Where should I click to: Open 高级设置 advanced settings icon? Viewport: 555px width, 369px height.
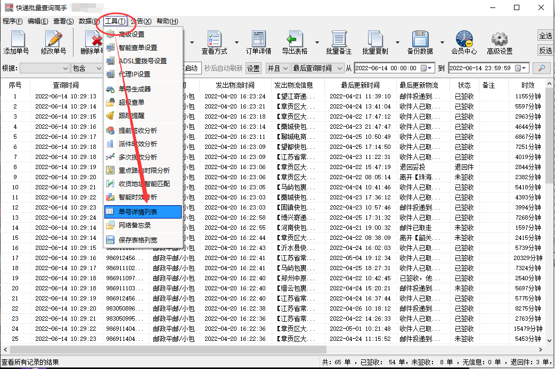pyautogui.click(x=499, y=43)
